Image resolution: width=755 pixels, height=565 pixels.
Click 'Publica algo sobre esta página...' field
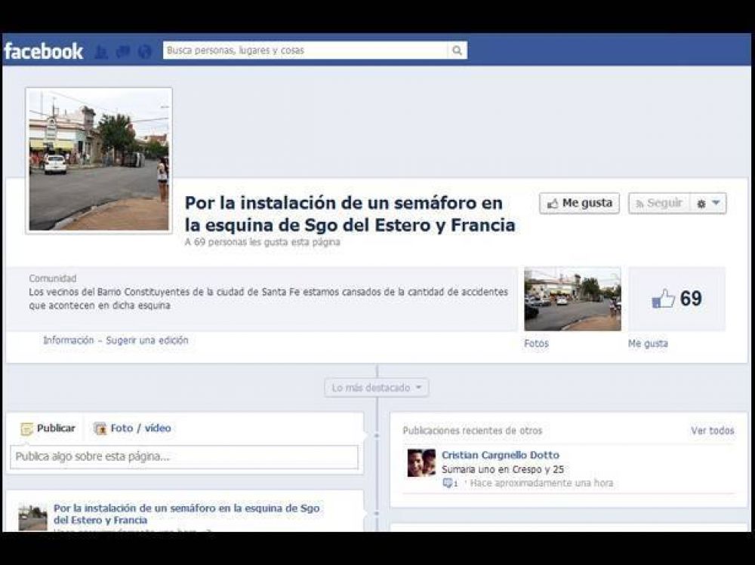point(184,456)
